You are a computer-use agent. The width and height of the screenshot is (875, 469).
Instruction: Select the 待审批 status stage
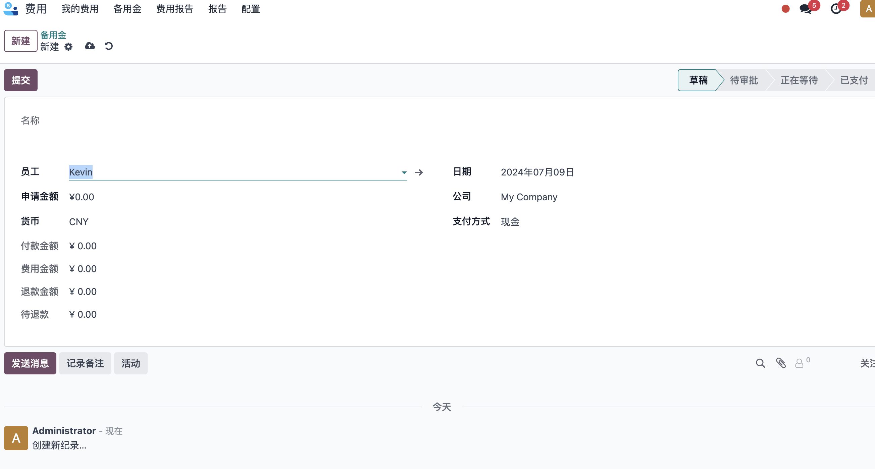point(744,80)
